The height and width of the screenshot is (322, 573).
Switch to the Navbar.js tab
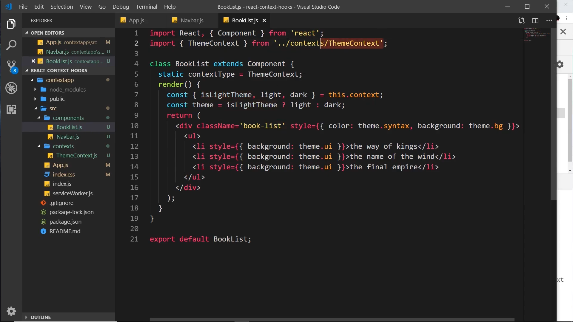tap(192, 20)
